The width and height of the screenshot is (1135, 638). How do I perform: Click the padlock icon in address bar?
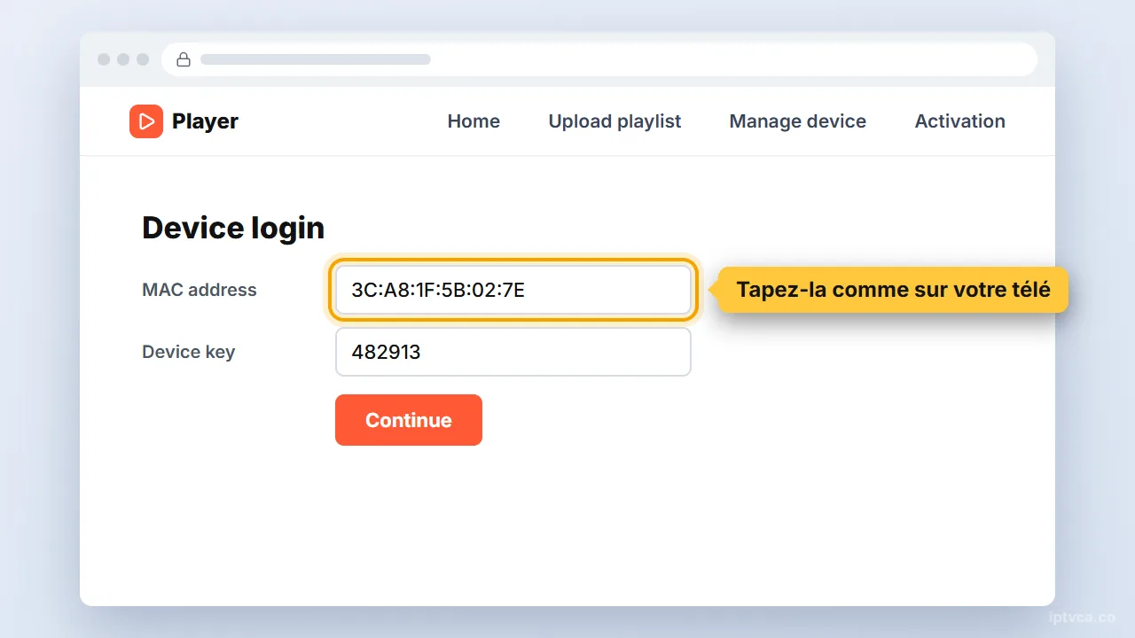(184, 59)
